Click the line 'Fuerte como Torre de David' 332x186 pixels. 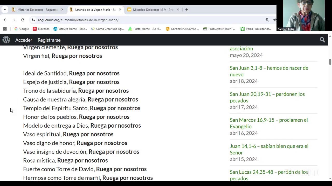85,169
